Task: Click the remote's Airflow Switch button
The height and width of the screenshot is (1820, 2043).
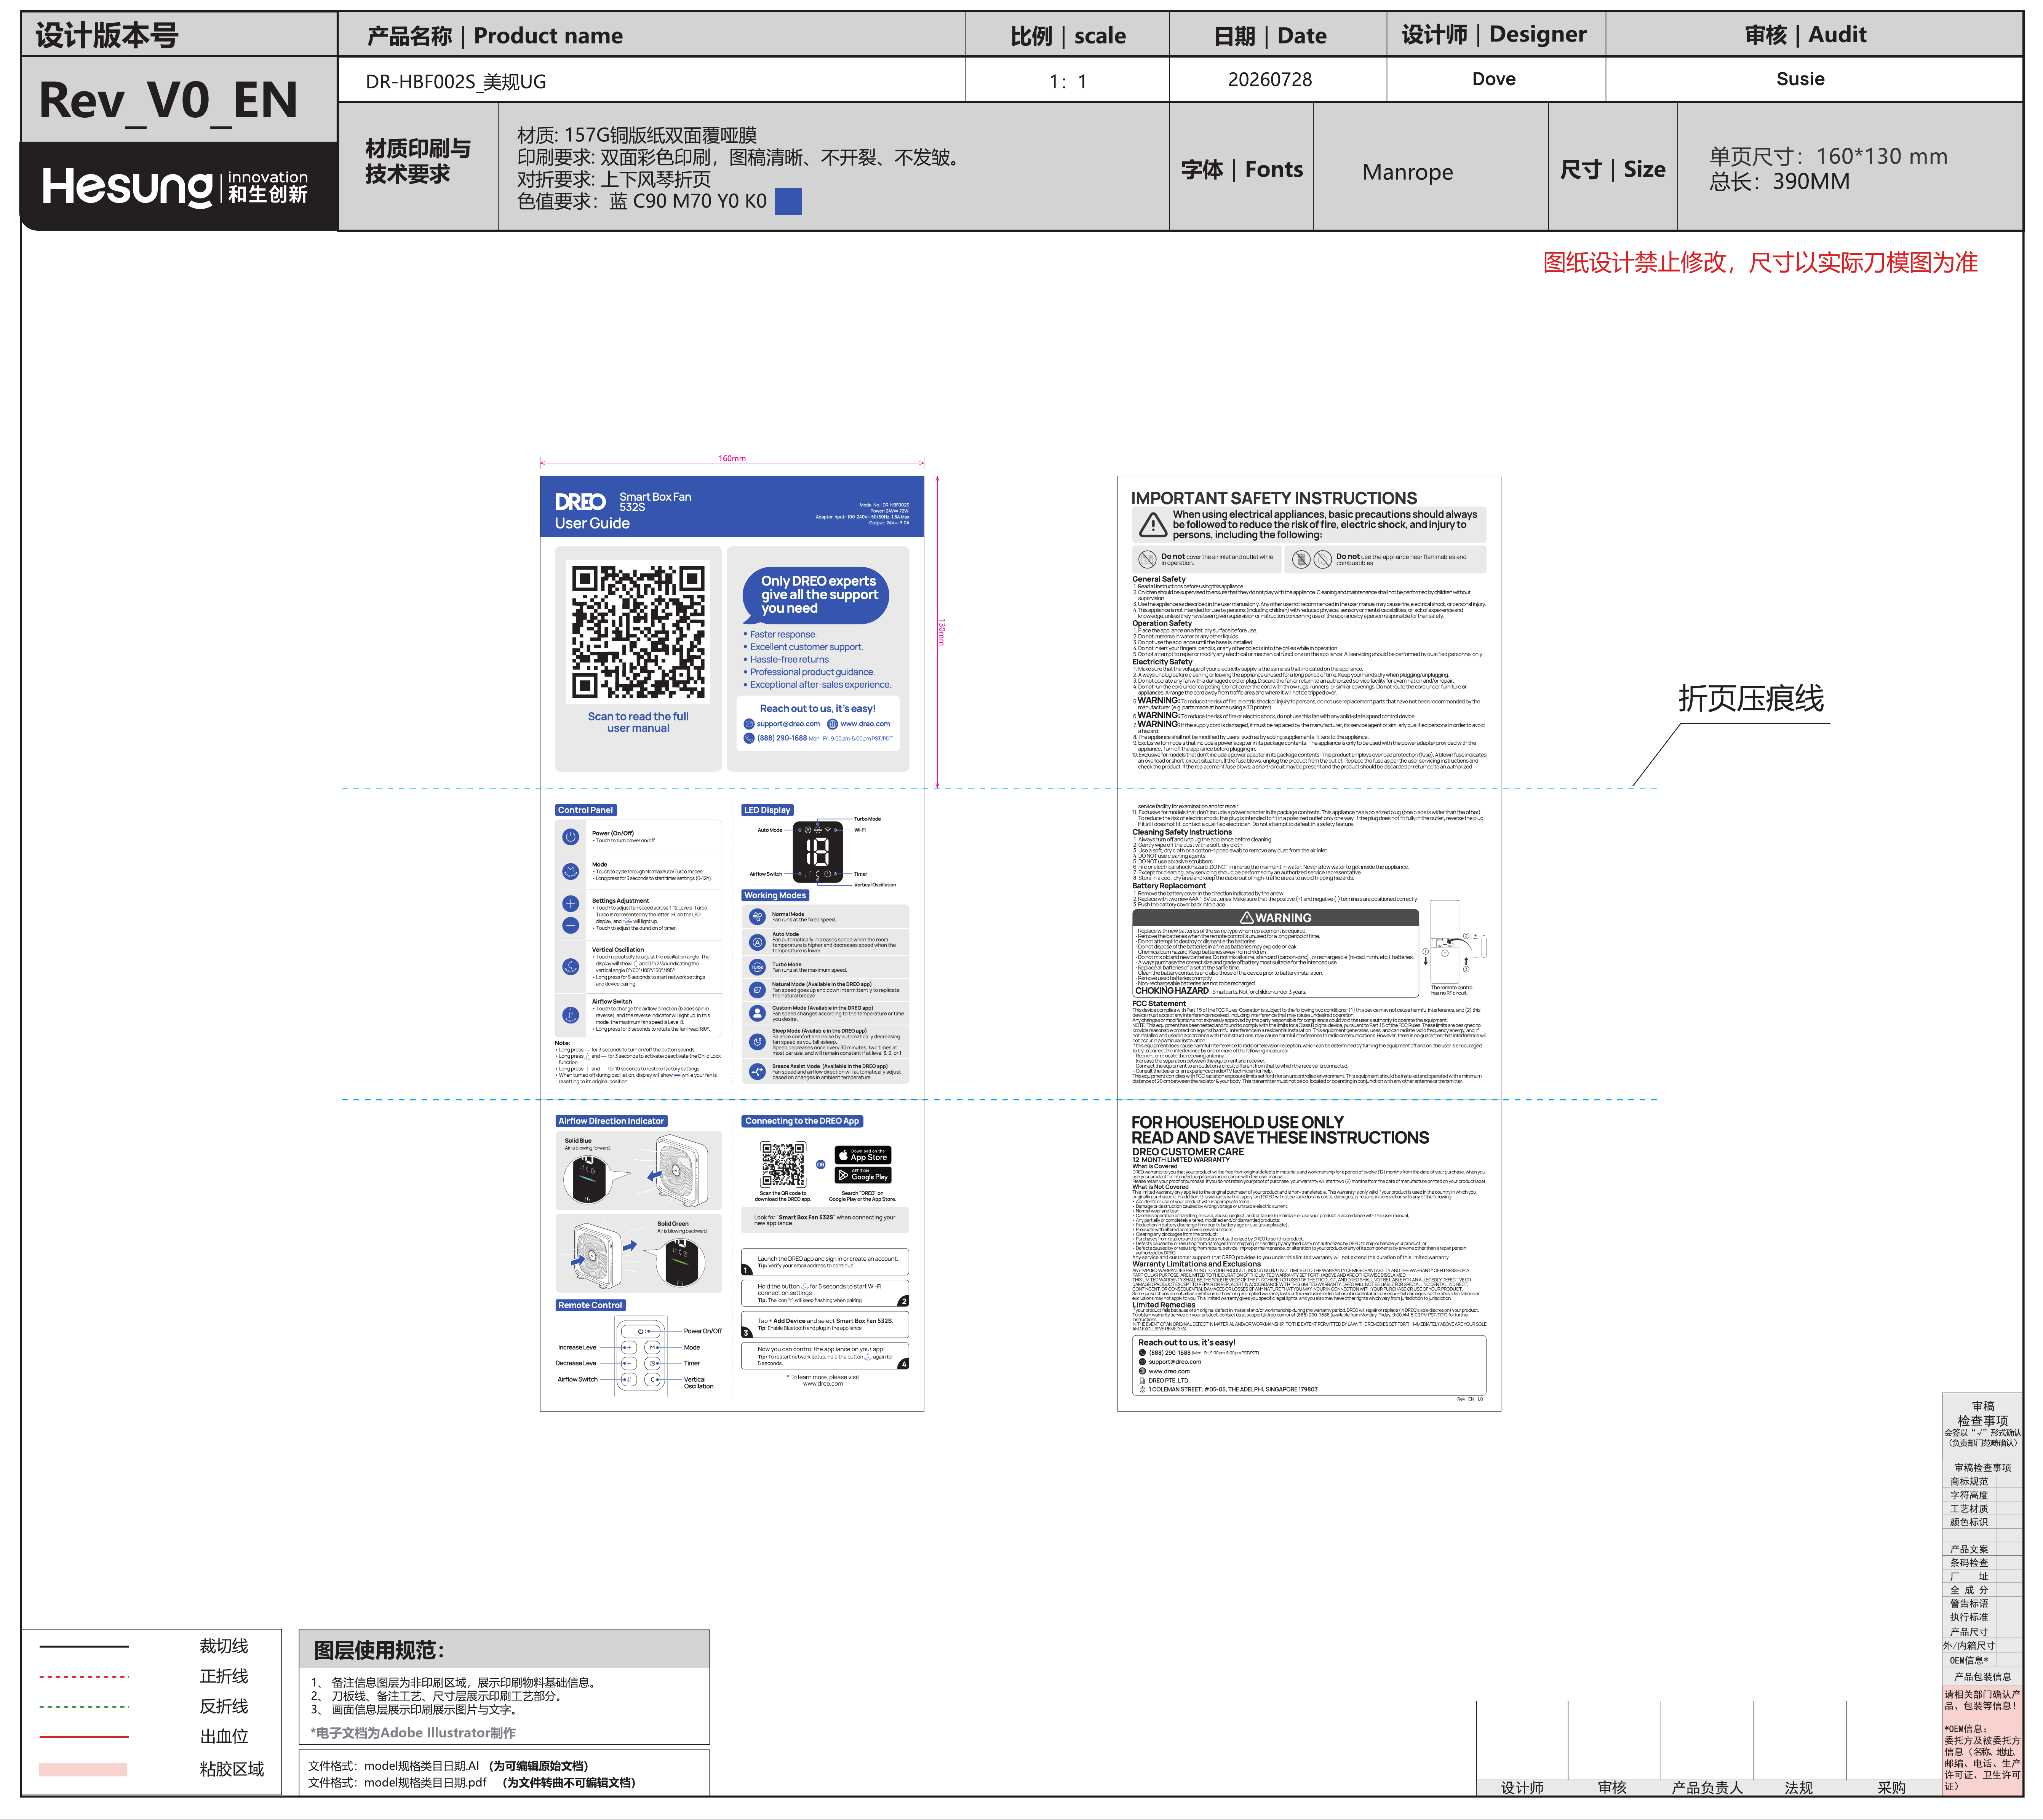Action: (x=628, y=1379)
